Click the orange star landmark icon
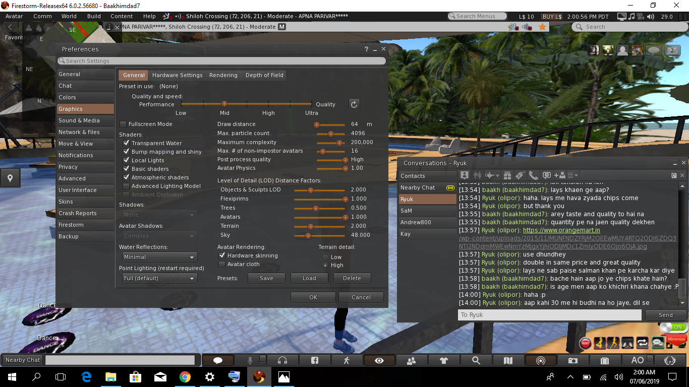The width and height of the screenshot is (689, 387). coord(542,27)
